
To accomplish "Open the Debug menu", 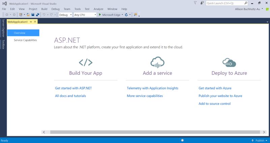I will (55, 9).
